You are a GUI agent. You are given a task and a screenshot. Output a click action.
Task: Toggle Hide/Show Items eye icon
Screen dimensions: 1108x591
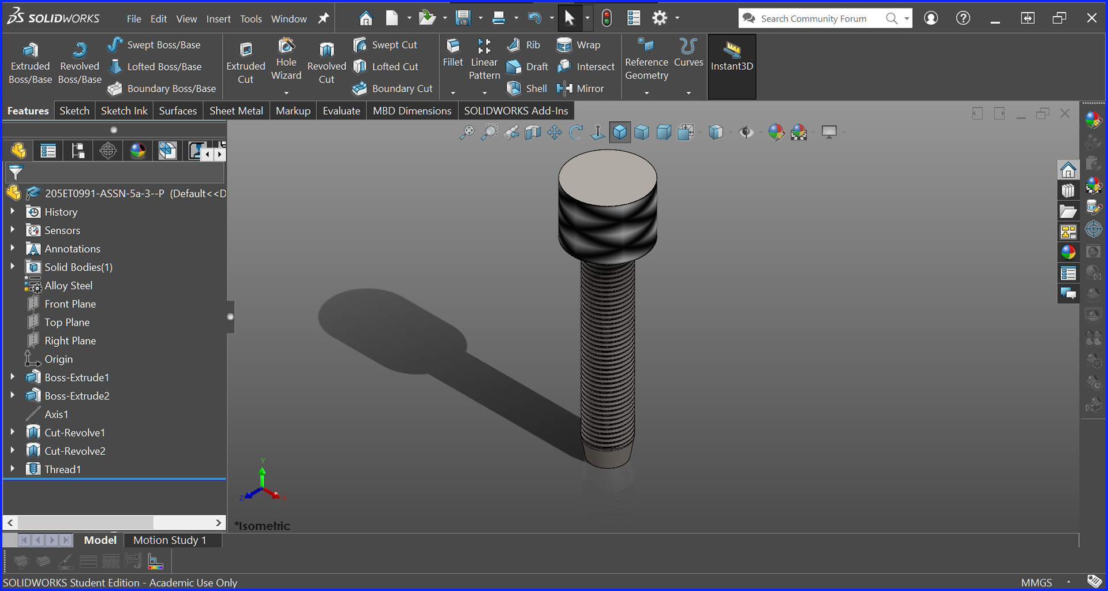(746, 133)
